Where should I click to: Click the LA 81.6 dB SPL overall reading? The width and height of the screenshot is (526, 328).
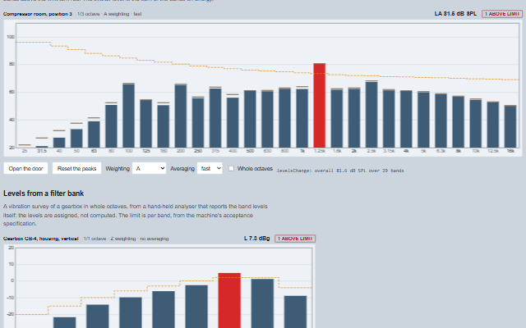coord(455,14)
